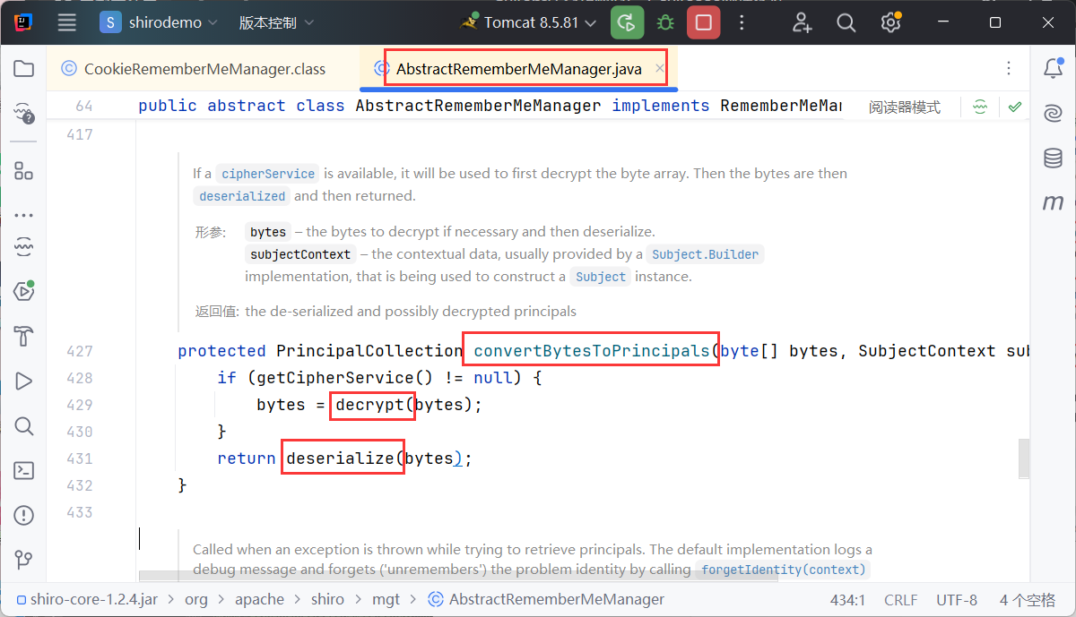The height and width of the screenshot is (617, 1076).
Task: Rerun Tomcat with the green button
Action: point(627,22)
